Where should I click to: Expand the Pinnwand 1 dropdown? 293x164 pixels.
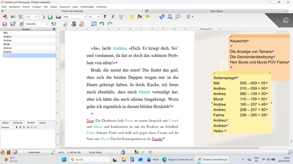coord(219,29)
